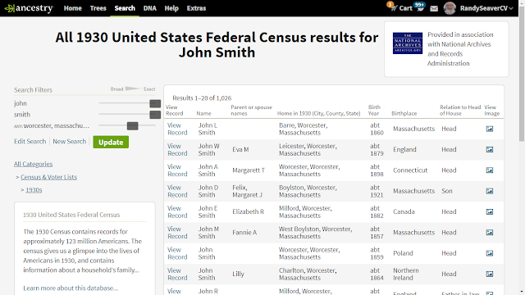View image for John Smith born in Poland
This screenshot has height=295, width=525.
click(490, 253)
